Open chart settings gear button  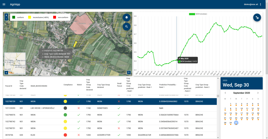257,18
